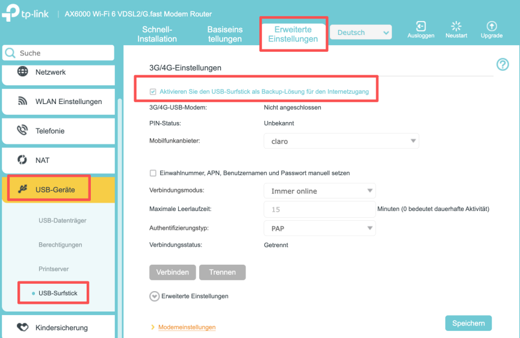Select USB-Surfstick submenu item

tap(58, 293)
